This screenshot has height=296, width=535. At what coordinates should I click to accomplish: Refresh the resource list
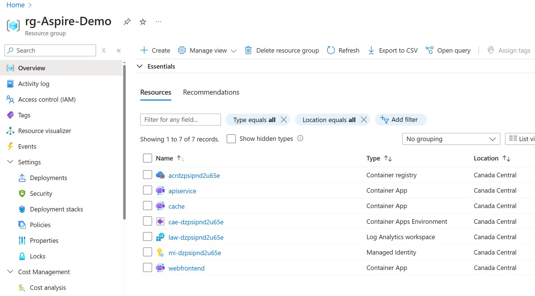pyautogui.click(x=343, y=50)
